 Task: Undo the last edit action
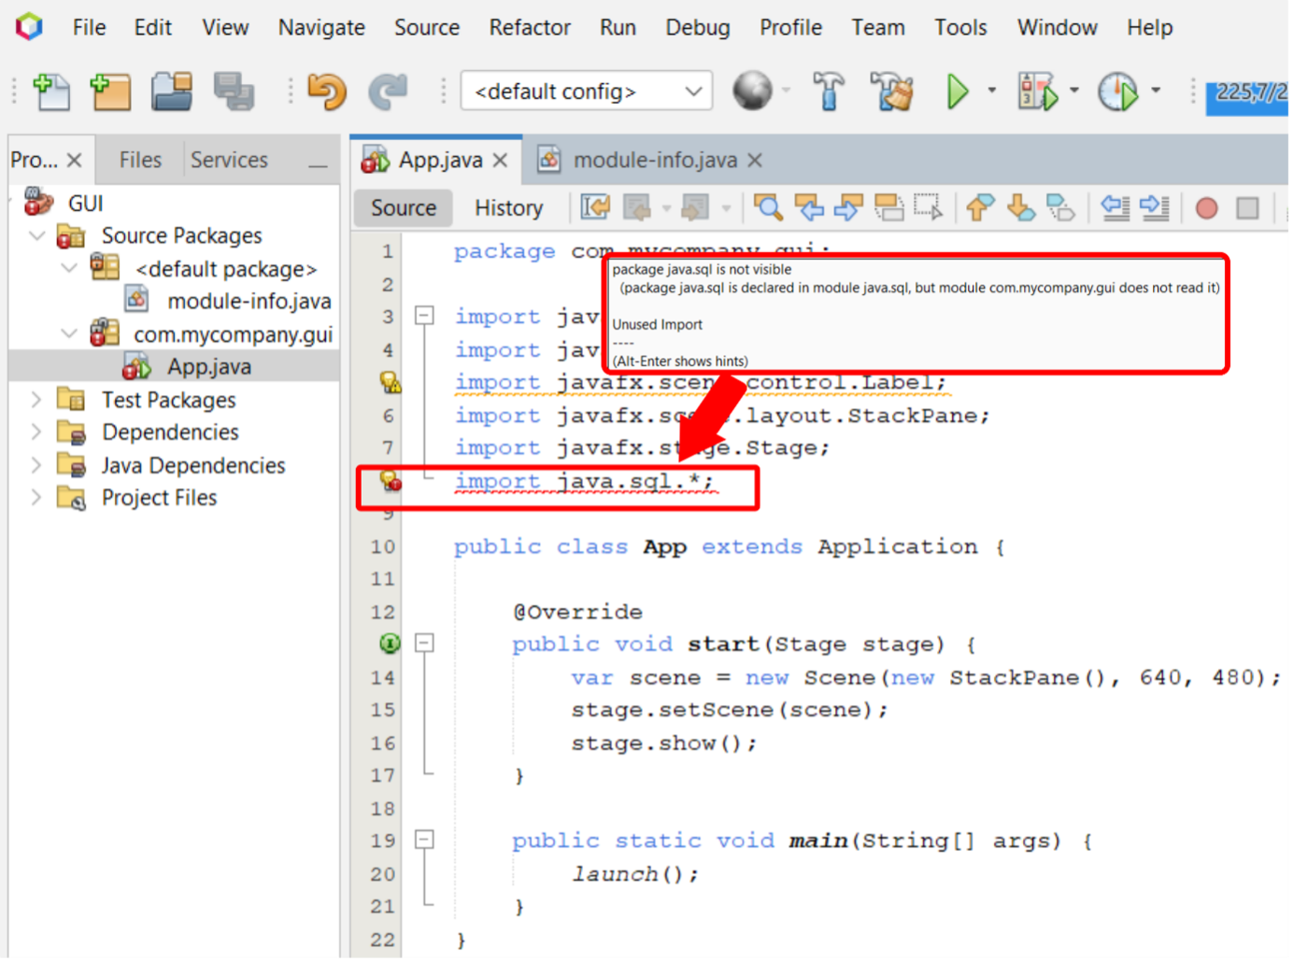(x=326, y=92)
